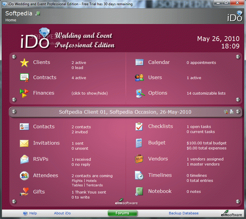246x219 pixels.
Task: Click the Budget calculator icon
Action: (139, 143)
